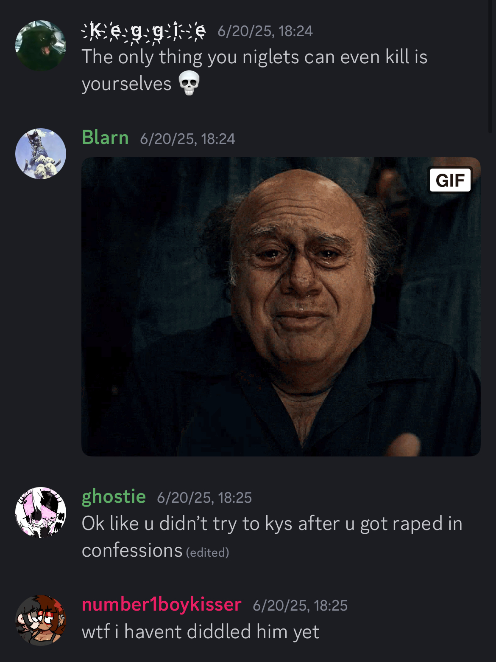This screenshot has width=496, height=662.
Task: Click the (edited) label on ghostie's message
Action: point(208,552)
